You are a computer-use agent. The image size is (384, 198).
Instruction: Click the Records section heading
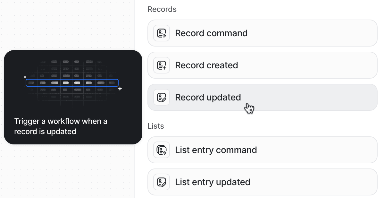coord(162,9)
